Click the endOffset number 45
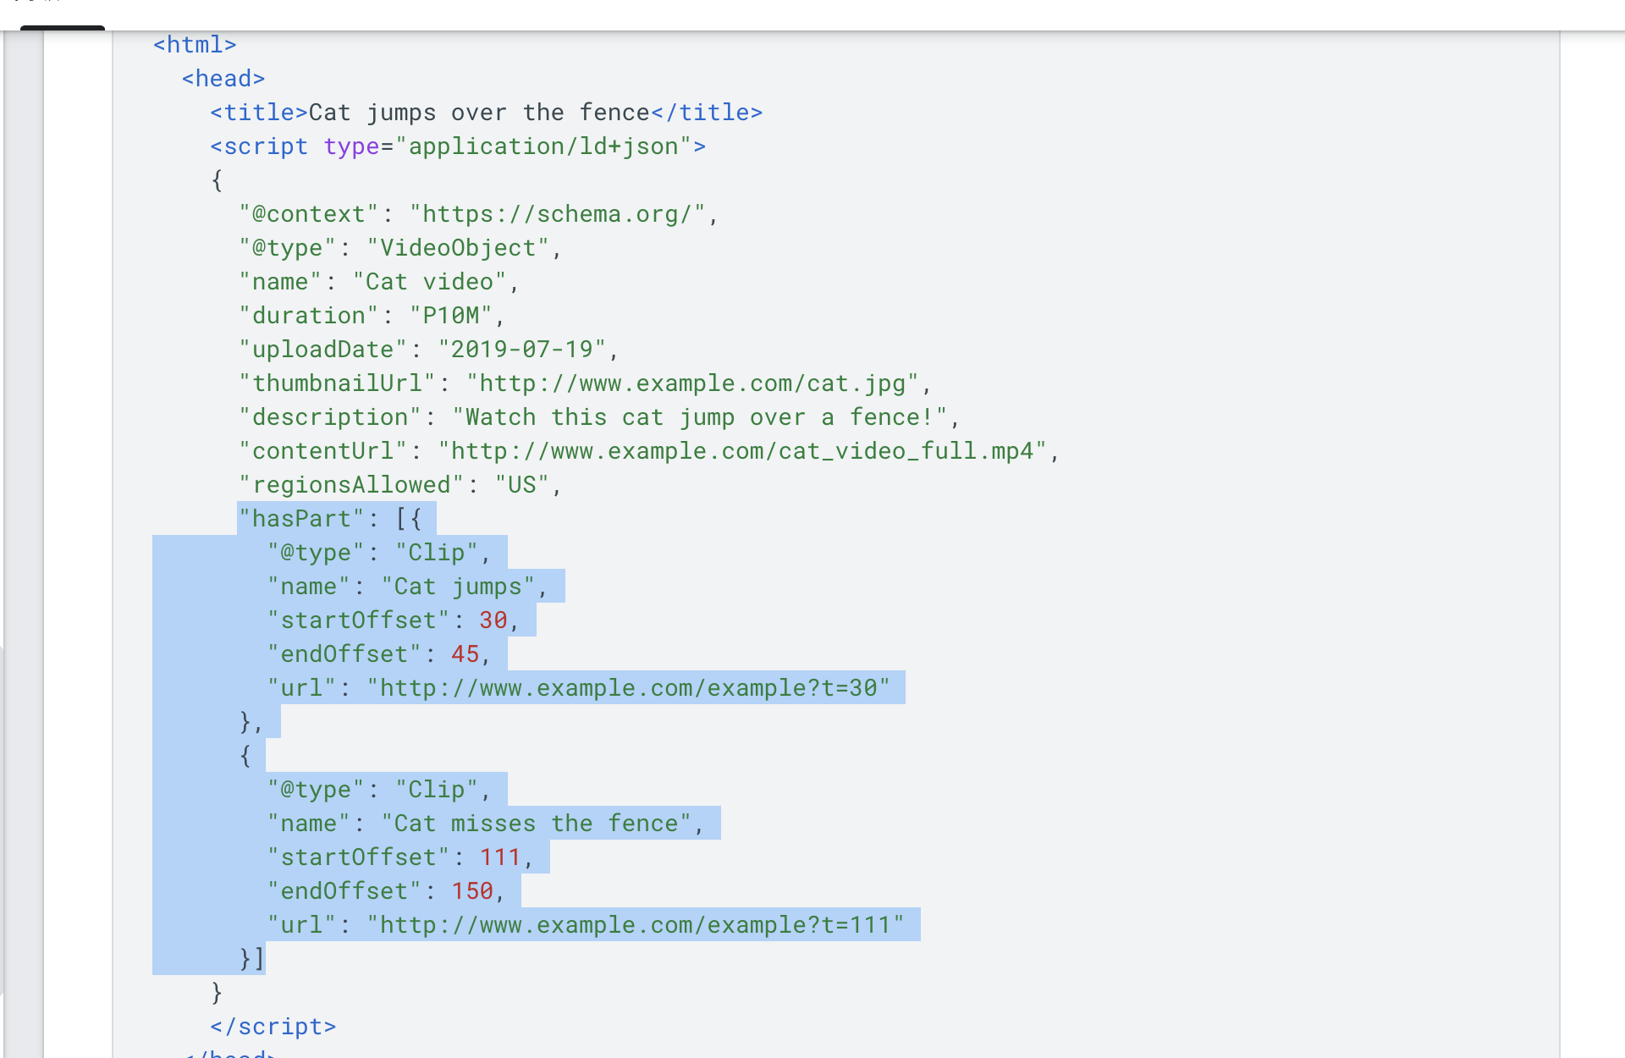This screenshot has width=1625, height=1058. 465,654
